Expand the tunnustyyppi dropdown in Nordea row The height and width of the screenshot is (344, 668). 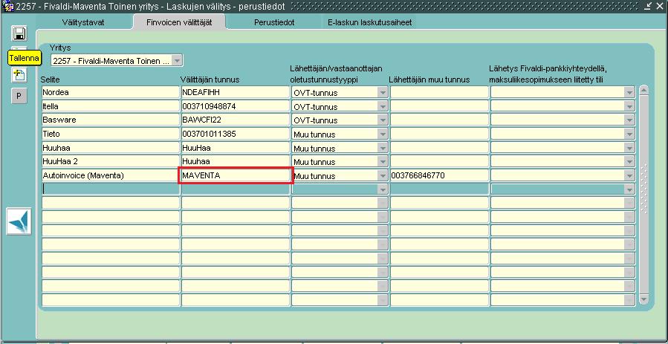383,92
